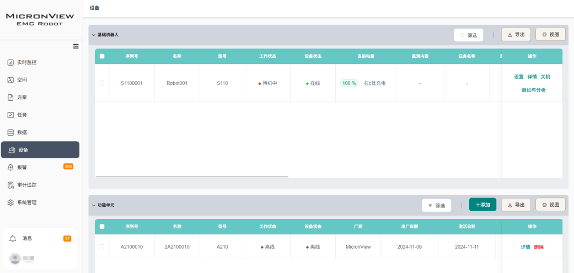574x273 pixels.
Task: Click 调试与分析 link for Robot001
Action: pos(533,90)
